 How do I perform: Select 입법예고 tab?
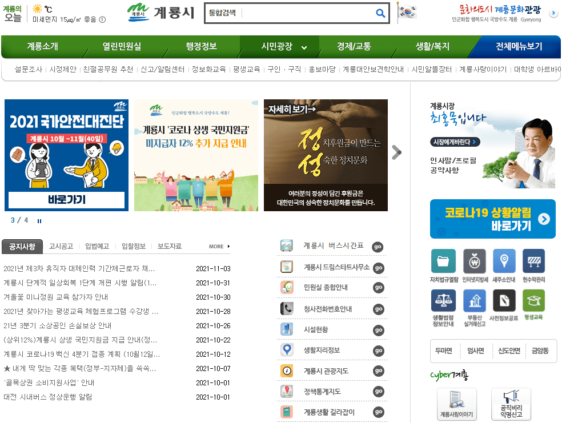97,246
